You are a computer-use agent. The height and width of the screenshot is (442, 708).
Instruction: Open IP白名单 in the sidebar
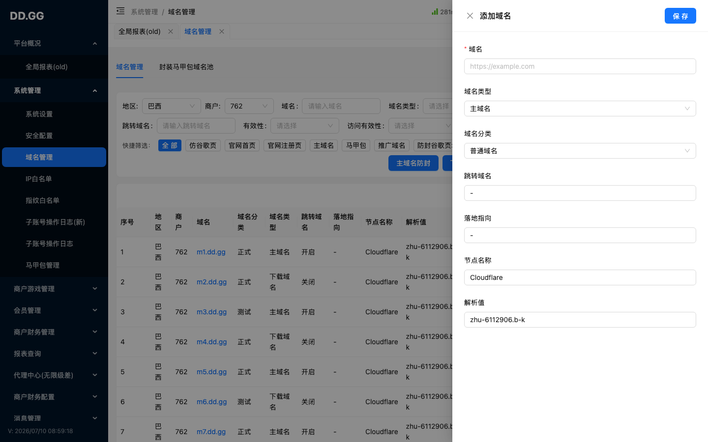click(x=54, y=179)
